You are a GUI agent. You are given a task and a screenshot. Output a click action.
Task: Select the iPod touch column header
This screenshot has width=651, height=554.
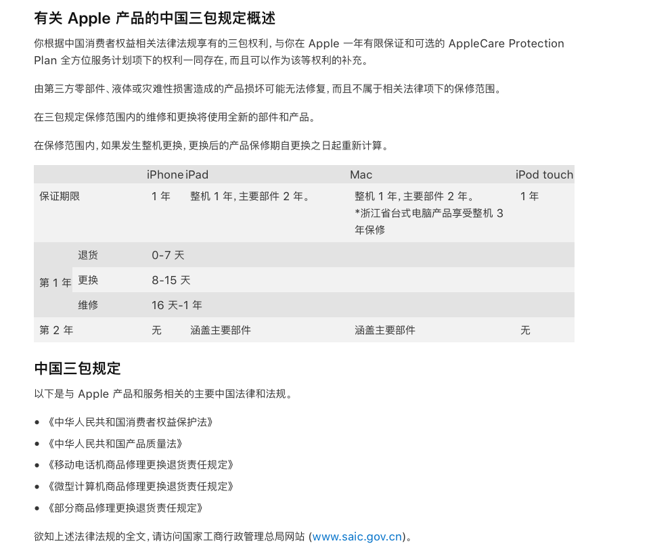coord(544,175)
